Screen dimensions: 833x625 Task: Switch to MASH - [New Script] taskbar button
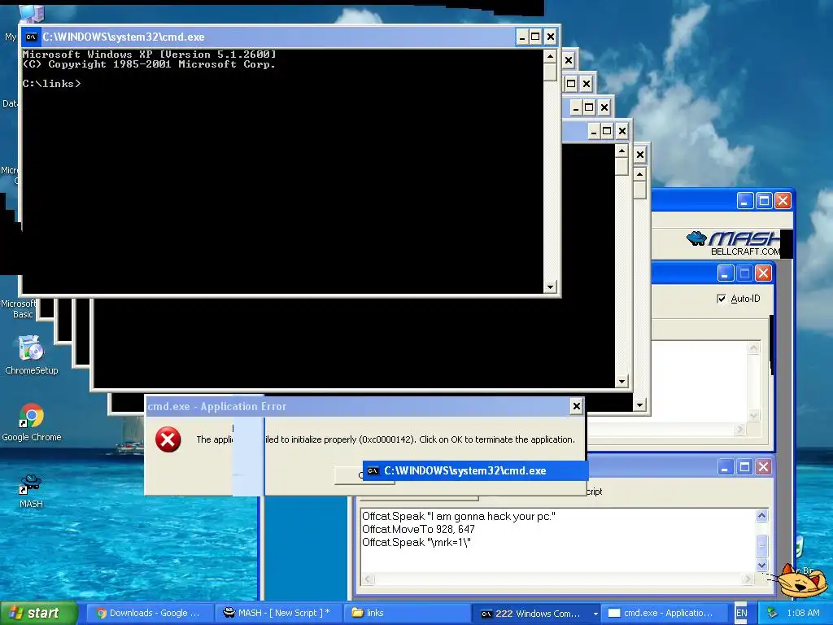tap(278, 613)
